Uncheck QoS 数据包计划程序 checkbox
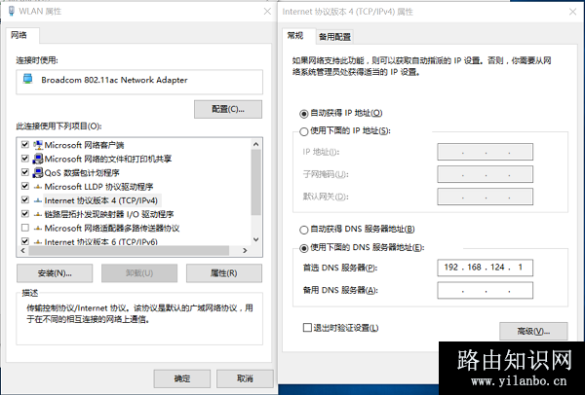Screen dimensions: 585x395 click(25, 172)
